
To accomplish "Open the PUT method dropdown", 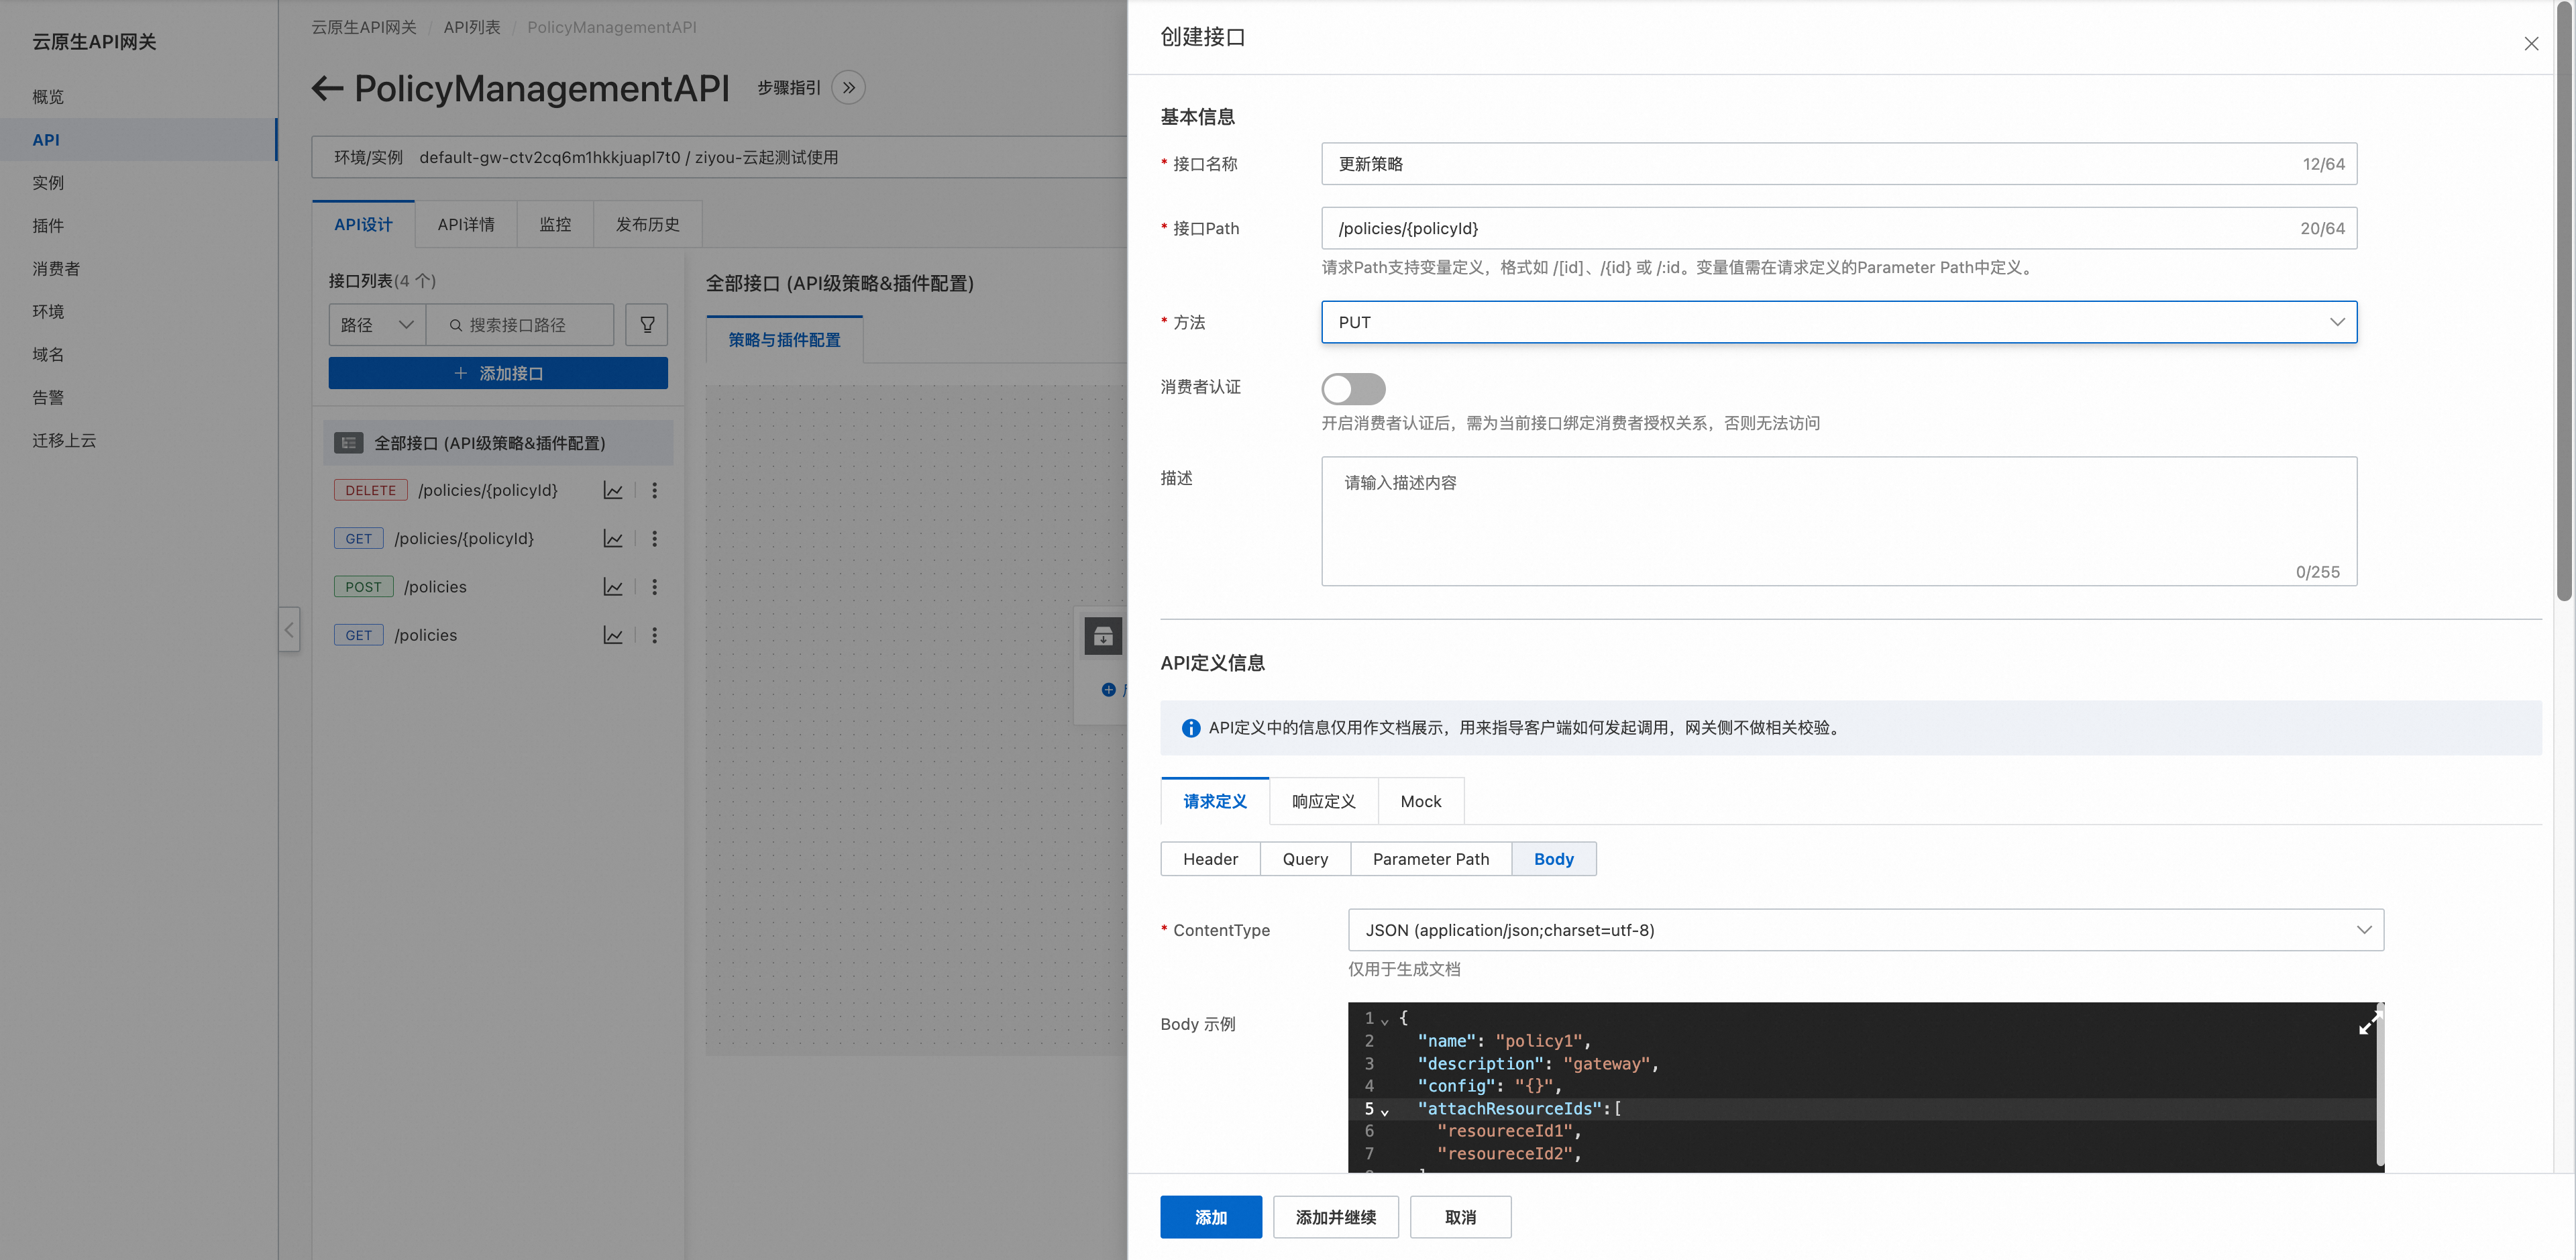I will click(1838, 322).
